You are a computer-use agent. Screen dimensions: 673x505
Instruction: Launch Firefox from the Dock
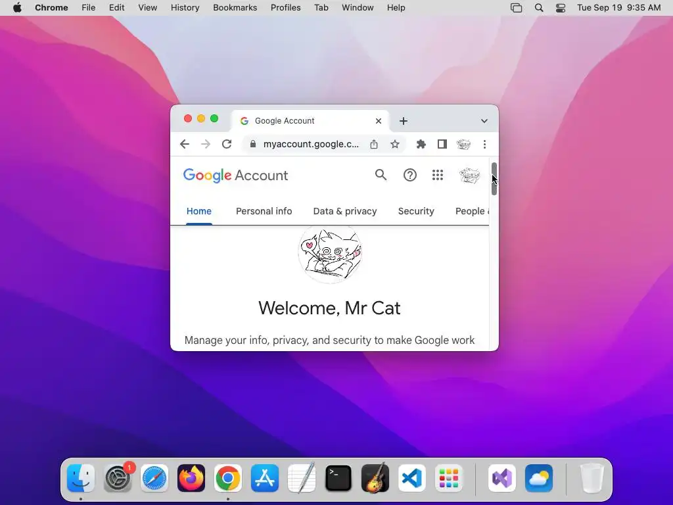(x=191, y=478)
